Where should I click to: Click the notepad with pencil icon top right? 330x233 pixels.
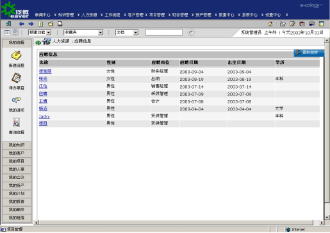click(x=292, y=24)
